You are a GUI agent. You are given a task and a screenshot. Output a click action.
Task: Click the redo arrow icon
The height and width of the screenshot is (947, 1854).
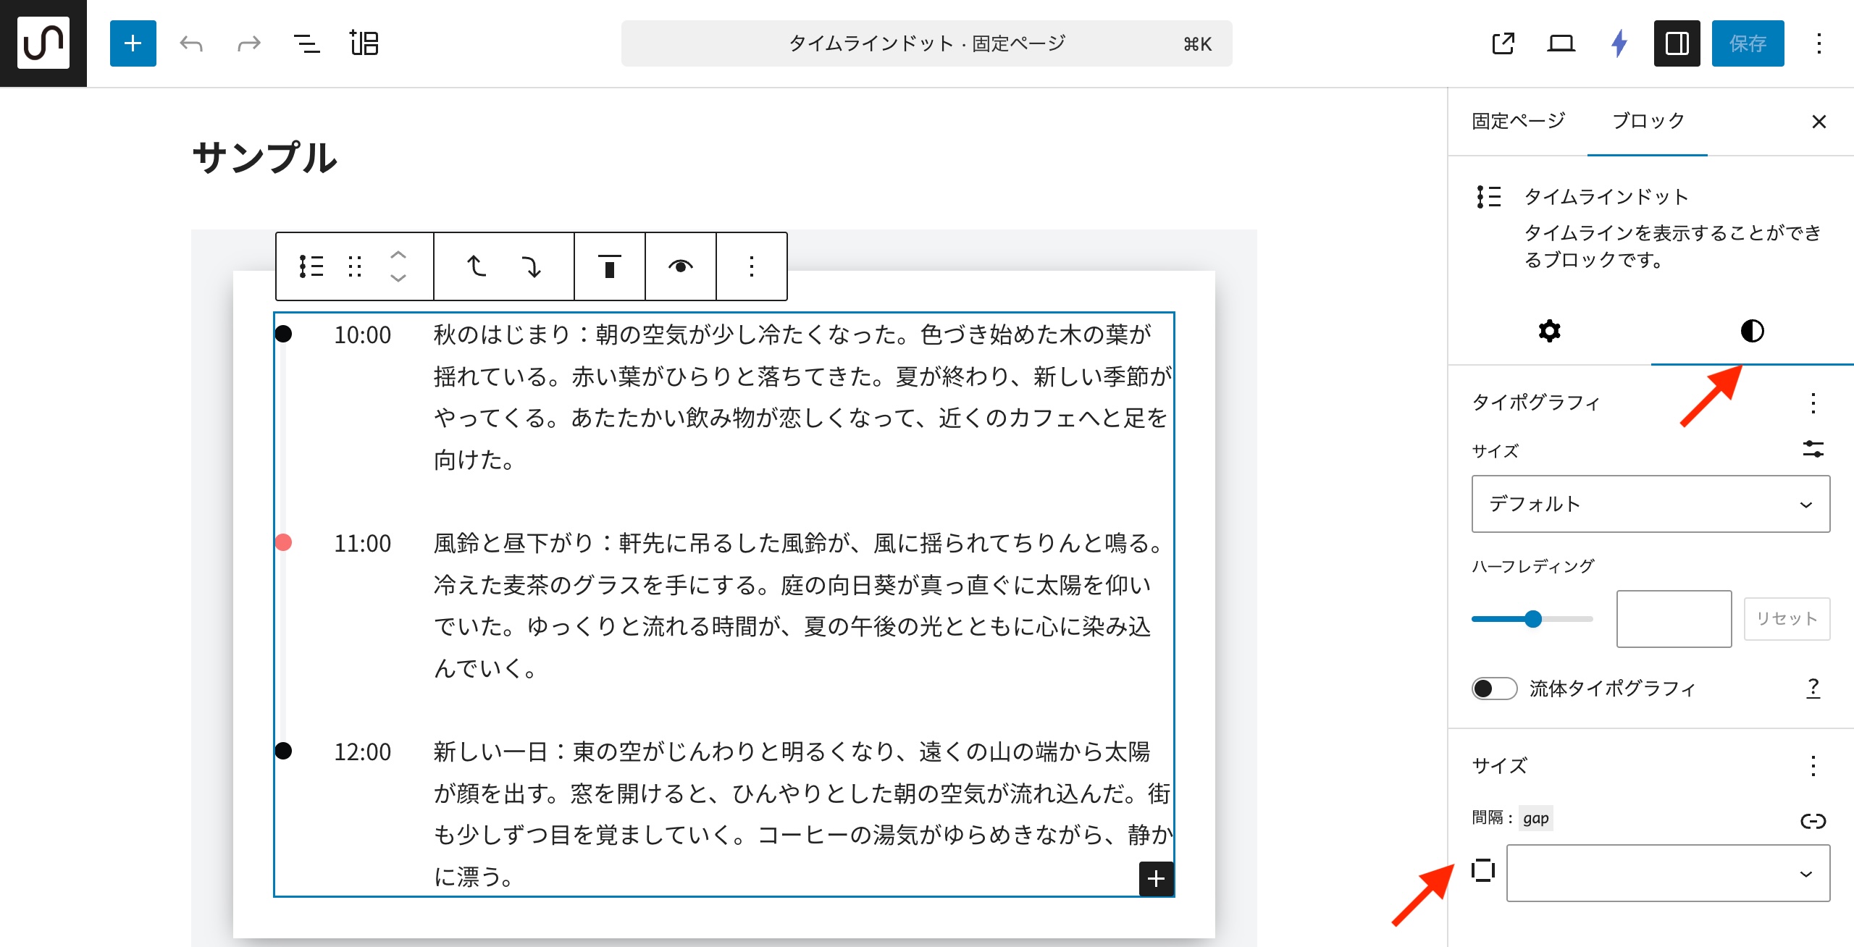(x=248, y=43)
